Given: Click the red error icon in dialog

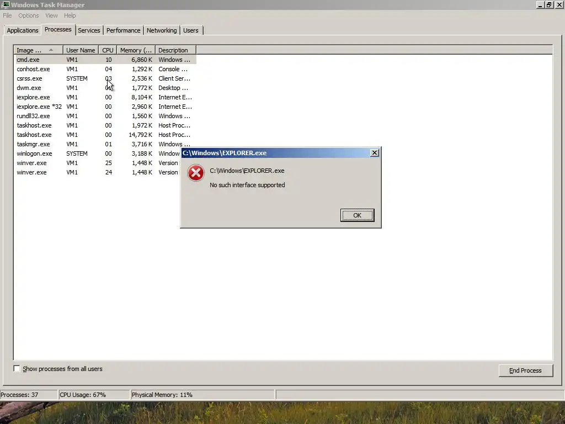Looking at the screenshot, I should click(x=196, y=173).
